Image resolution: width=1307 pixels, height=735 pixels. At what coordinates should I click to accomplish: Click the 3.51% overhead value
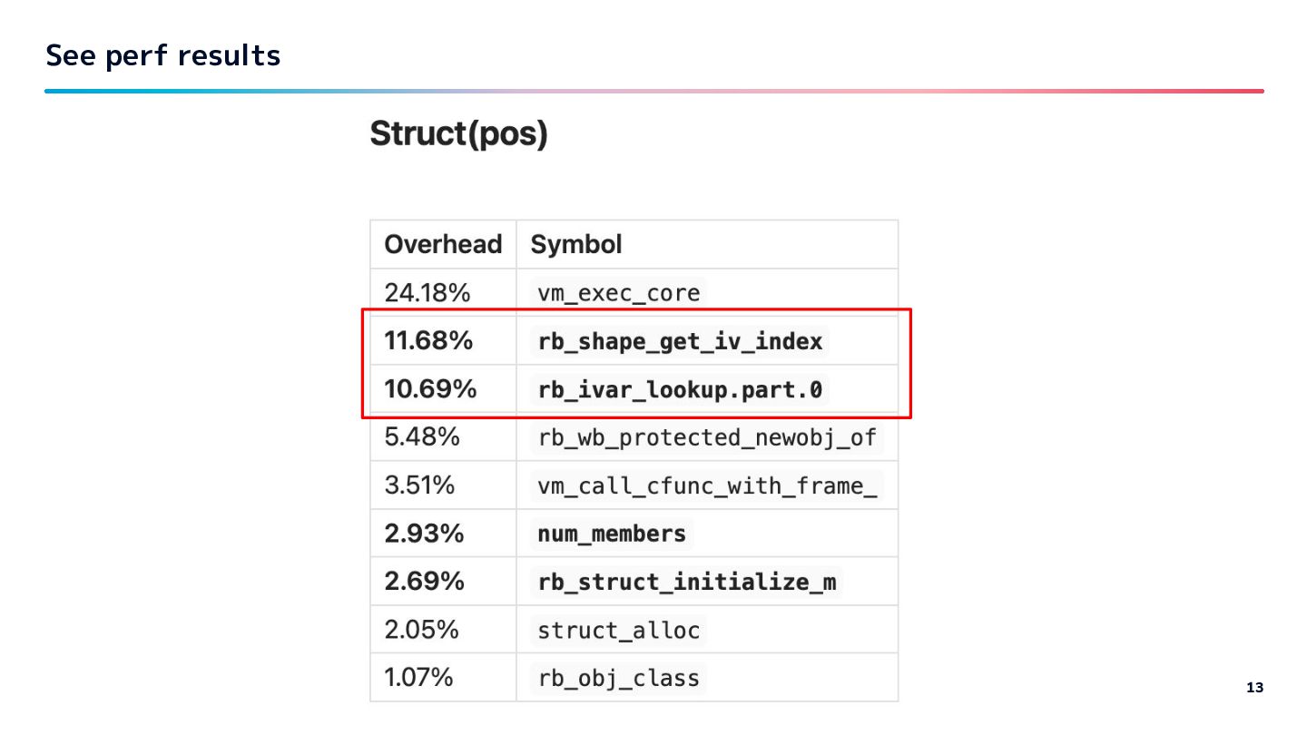(x=419, y=485)
